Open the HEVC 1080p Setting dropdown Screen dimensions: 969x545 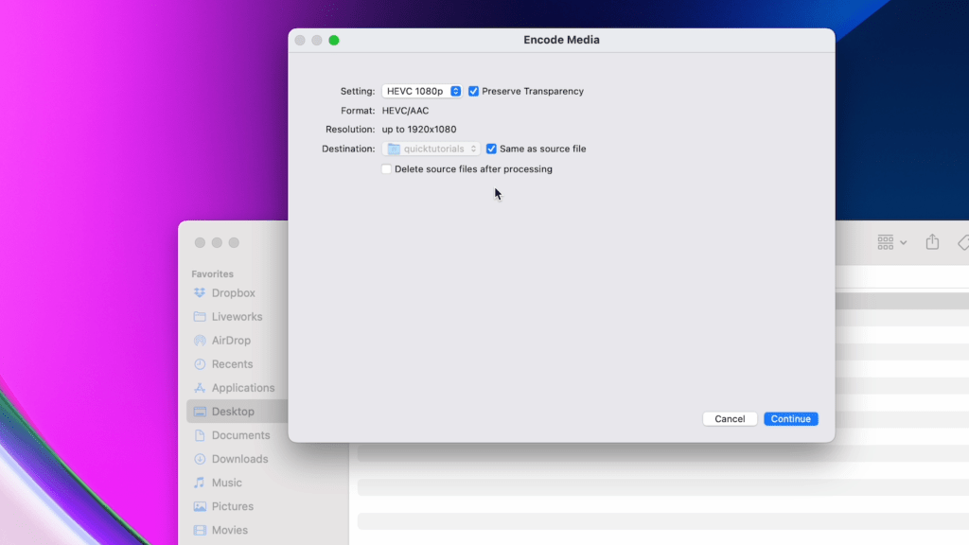click(422, 91)
